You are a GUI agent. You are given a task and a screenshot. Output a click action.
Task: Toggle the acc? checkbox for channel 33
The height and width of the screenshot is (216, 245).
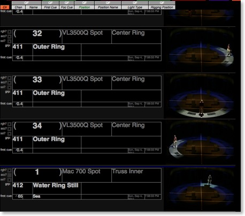(x=10, y=83)
